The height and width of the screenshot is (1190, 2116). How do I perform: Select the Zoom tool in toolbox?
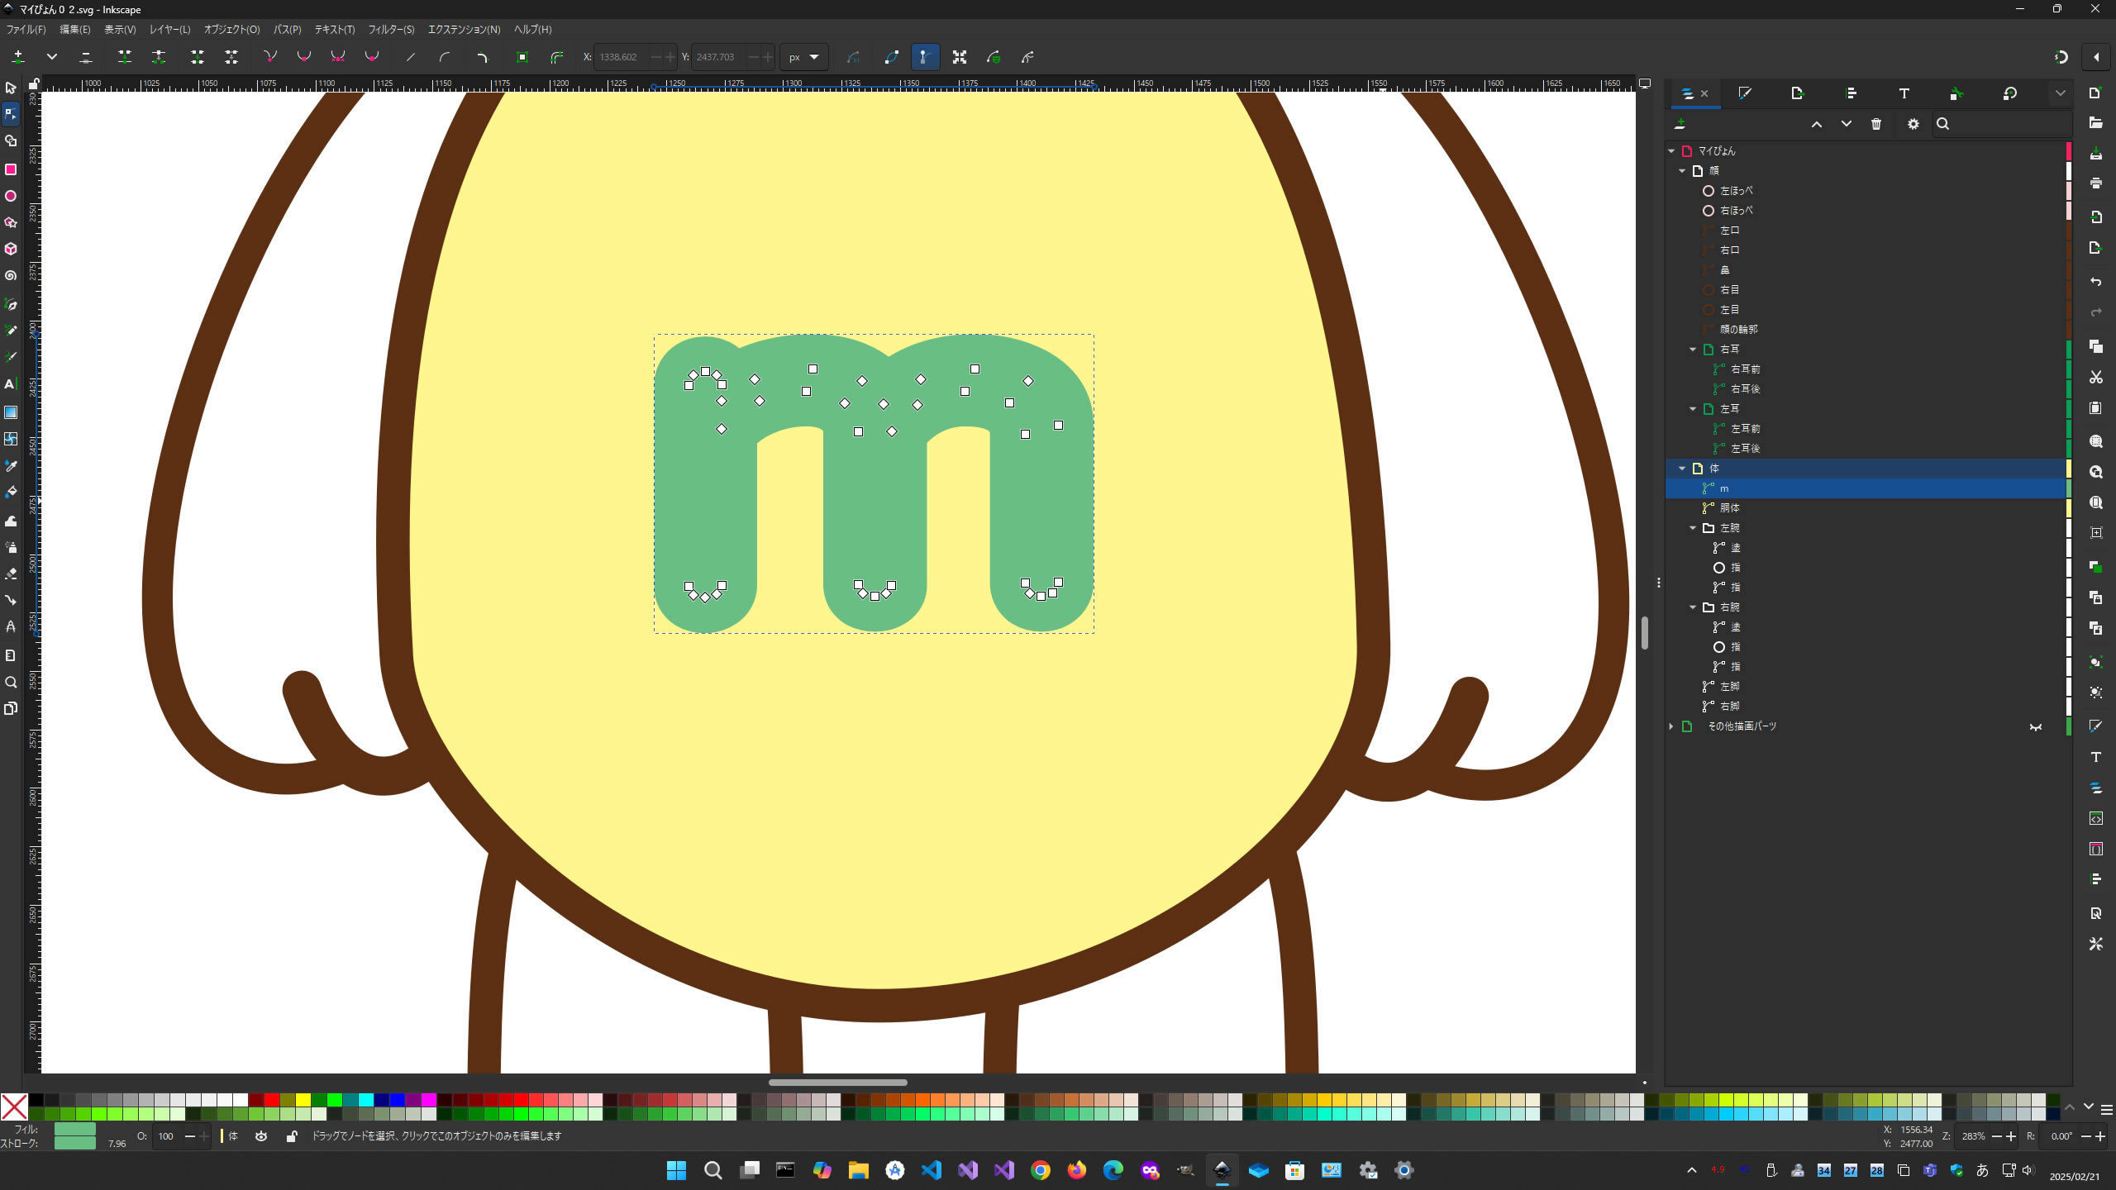tap(11, 683)
